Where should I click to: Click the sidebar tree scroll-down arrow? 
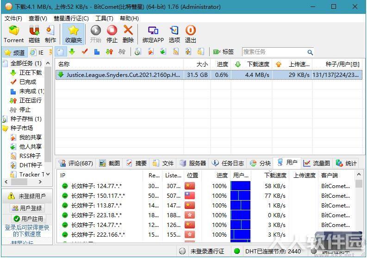point(48,174)
